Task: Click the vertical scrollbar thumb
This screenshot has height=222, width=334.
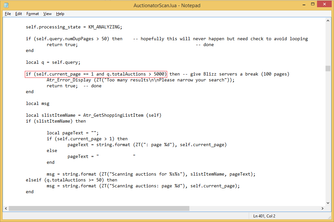Action: point(328,68)
